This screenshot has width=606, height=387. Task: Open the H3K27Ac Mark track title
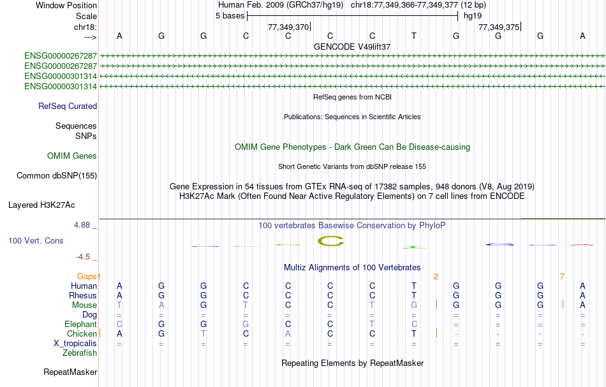coord(352,196)
